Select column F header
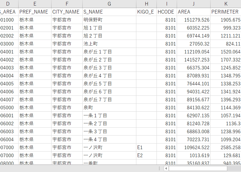The width and height of the screenshot is (241, 172). (x=67, y=4)
